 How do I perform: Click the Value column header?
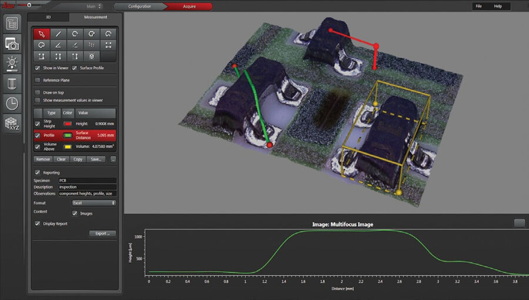95,113
